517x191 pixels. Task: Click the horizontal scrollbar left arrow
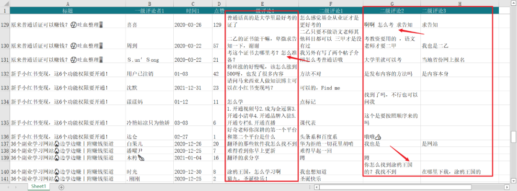pyautogui.click(x=316, y=187)
